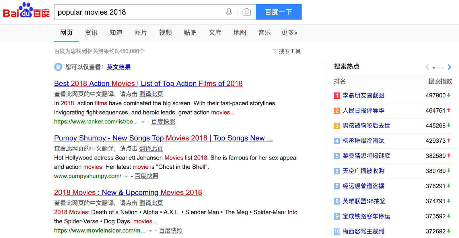Open hot search 英雄联盟S8抽签
Viewport: 459px width, 238px height.
364,201
